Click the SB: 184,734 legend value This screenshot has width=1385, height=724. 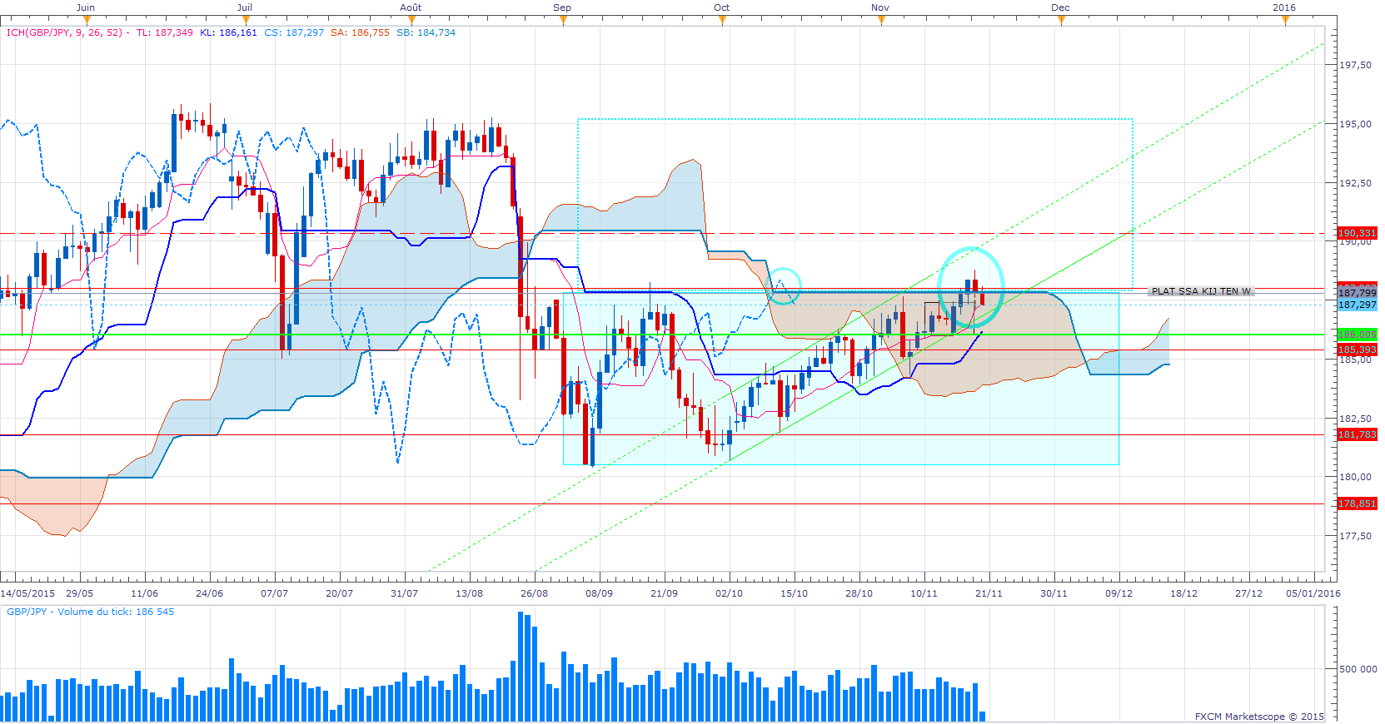click(426, 32)
